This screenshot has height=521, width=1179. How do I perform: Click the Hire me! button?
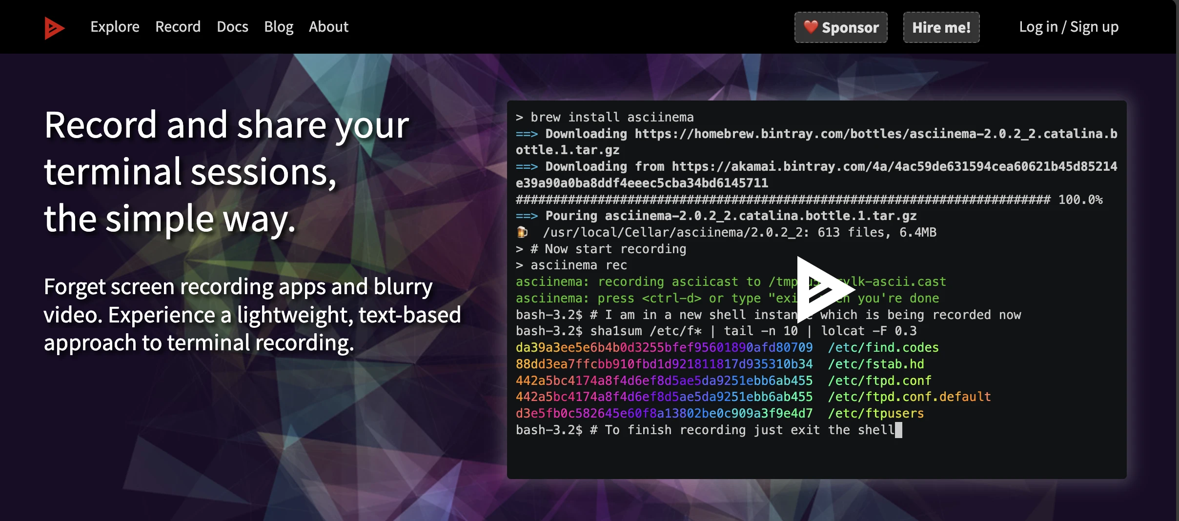click(941, 27)
